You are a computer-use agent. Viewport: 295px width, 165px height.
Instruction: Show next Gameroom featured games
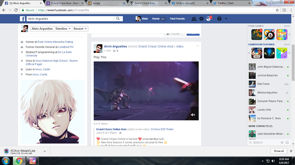click(289, 53)
